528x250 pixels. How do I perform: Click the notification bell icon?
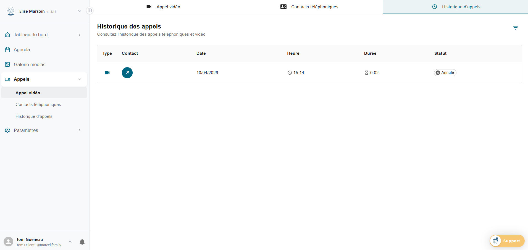point(82,242)
